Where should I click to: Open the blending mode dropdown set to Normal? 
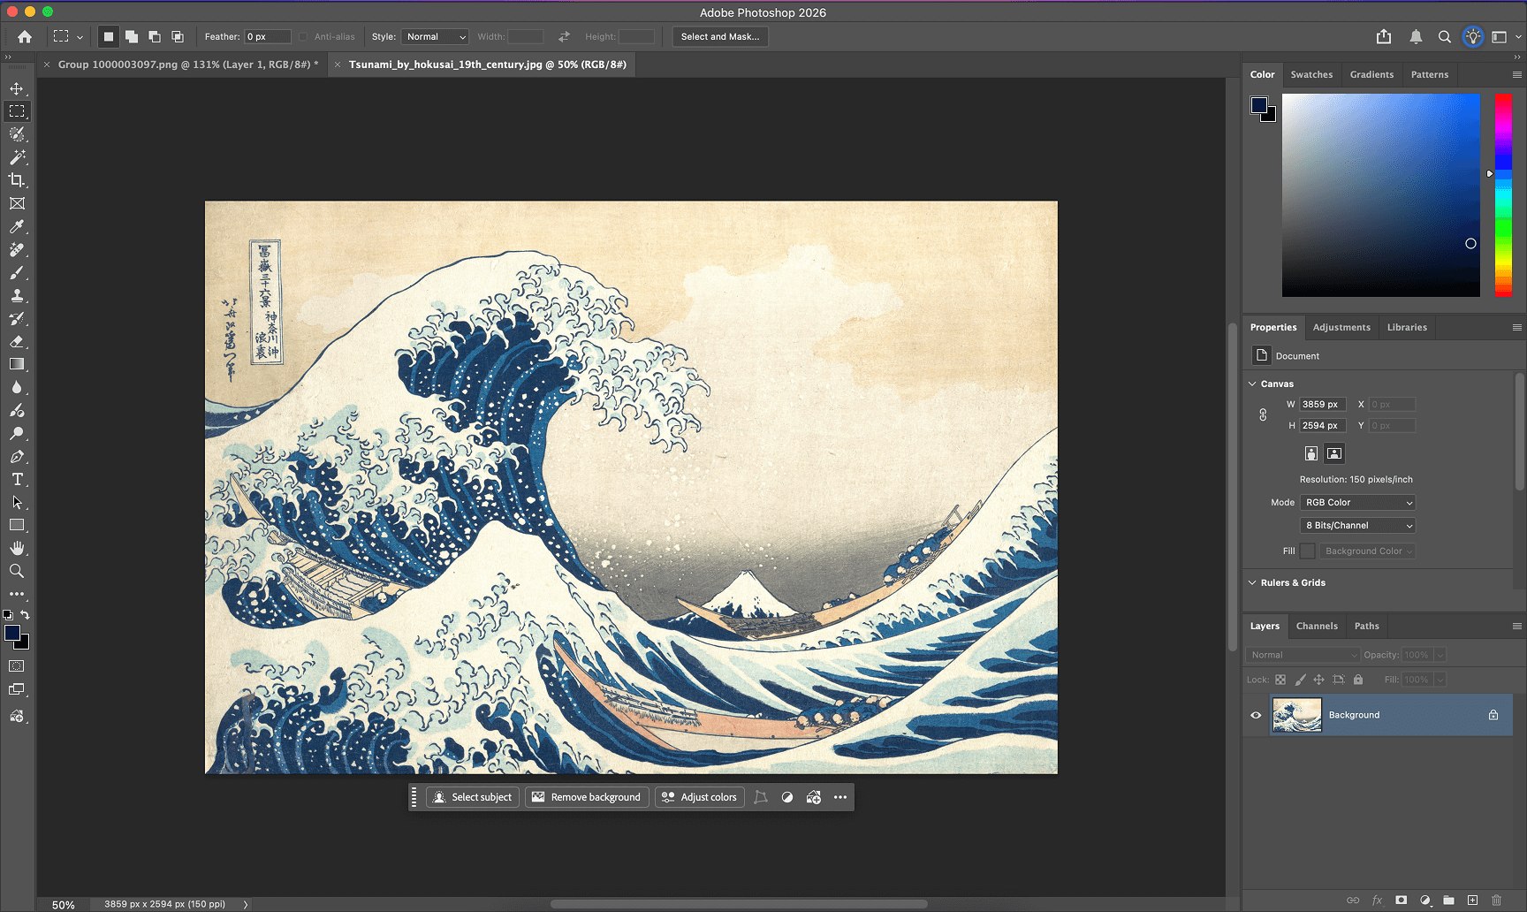(1303, 654)
